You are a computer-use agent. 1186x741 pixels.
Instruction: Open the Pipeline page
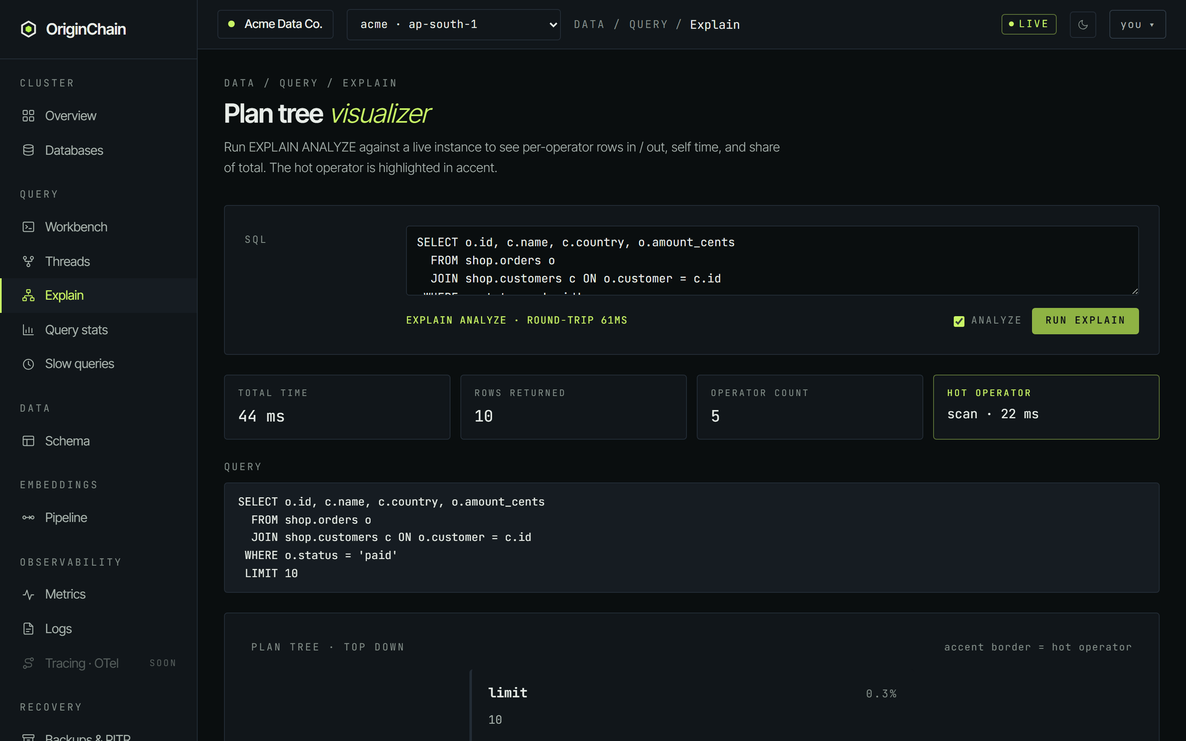(99, 518)
